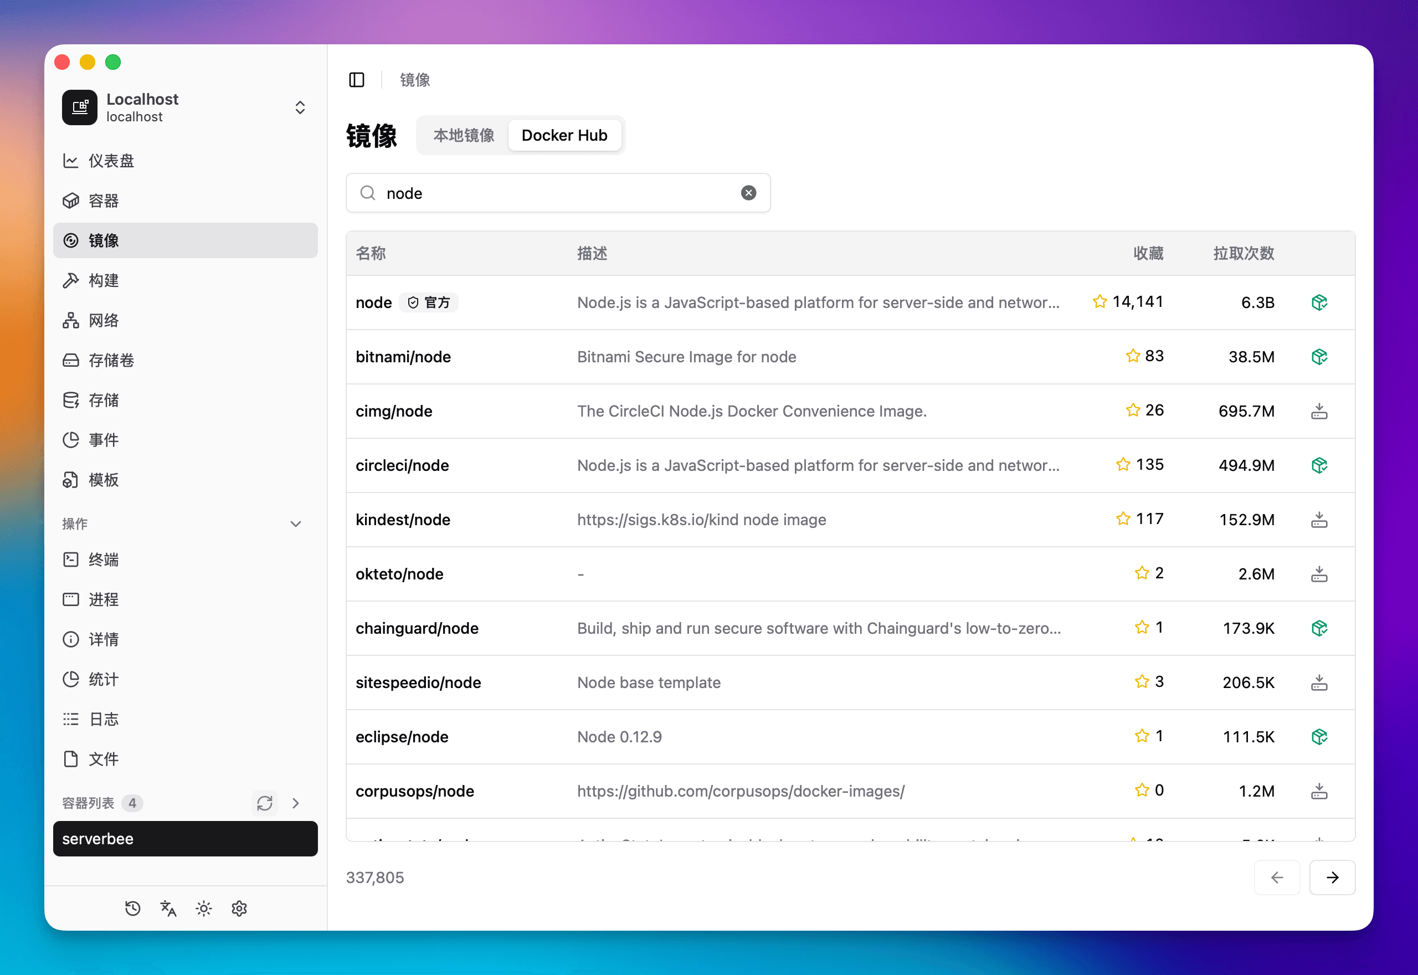Open settings with the gear icon
This screenshot has height=975, width=1418.
pos(239,909)
